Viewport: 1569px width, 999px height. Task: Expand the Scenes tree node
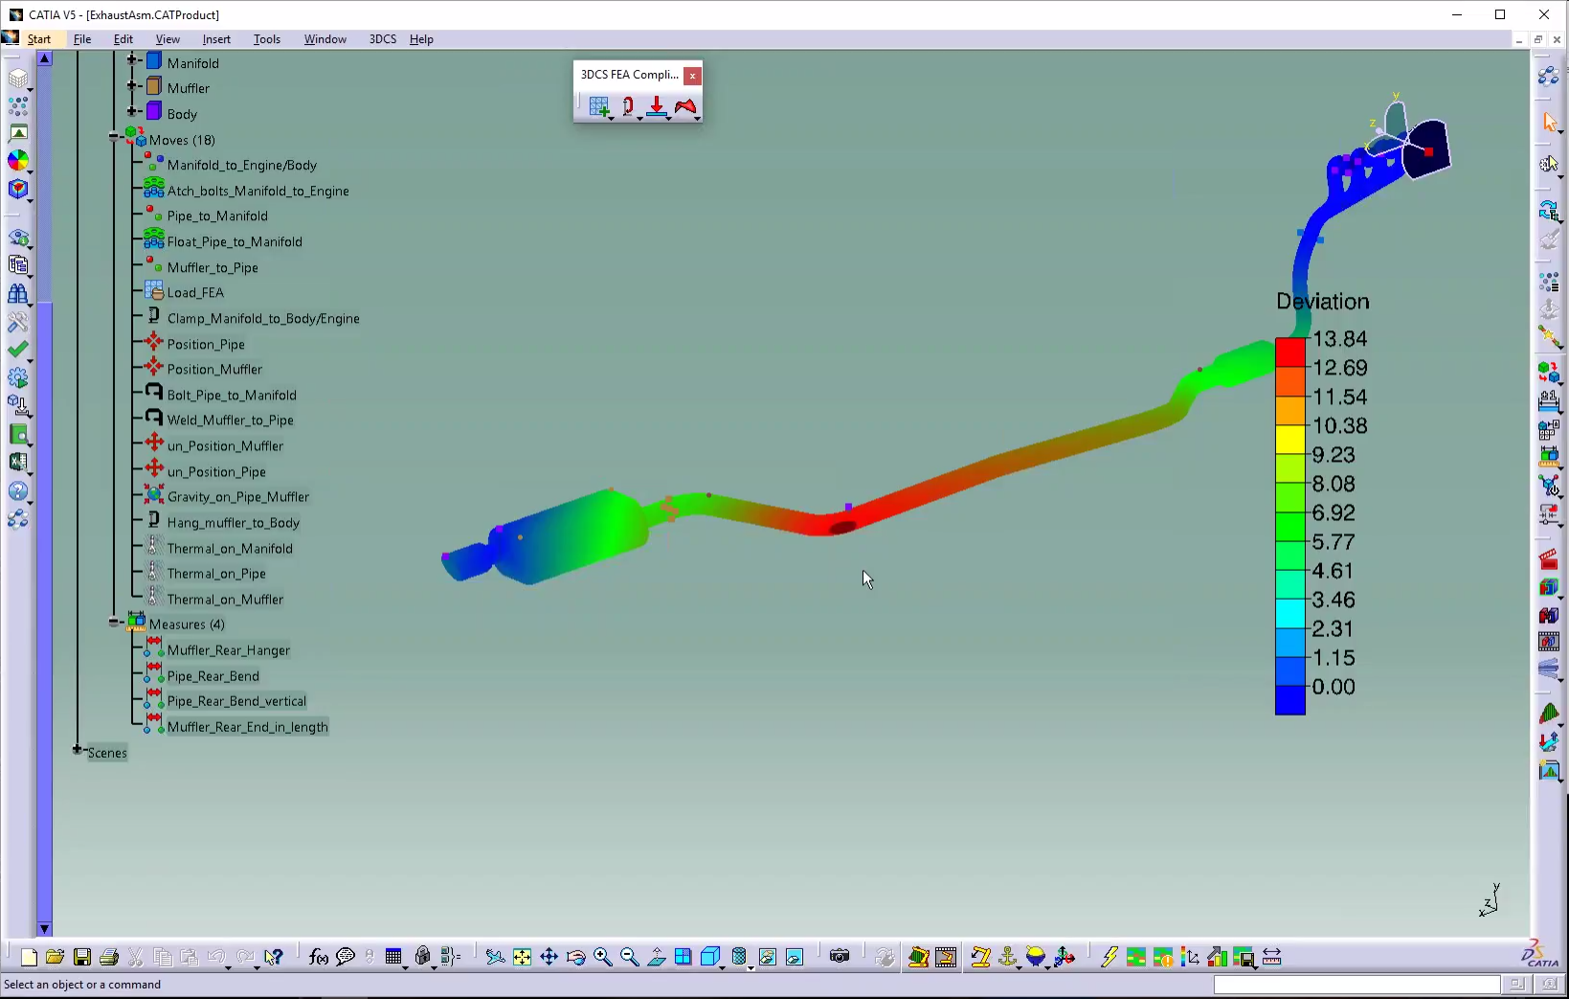click(78, 750)
